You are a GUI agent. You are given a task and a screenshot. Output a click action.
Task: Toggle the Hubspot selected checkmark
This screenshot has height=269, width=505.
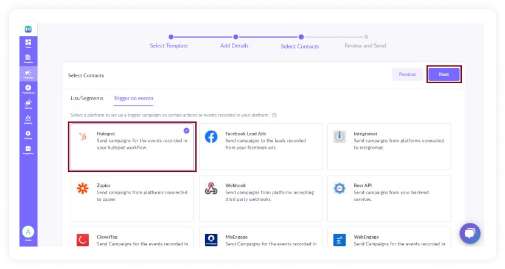click(186, 131)
